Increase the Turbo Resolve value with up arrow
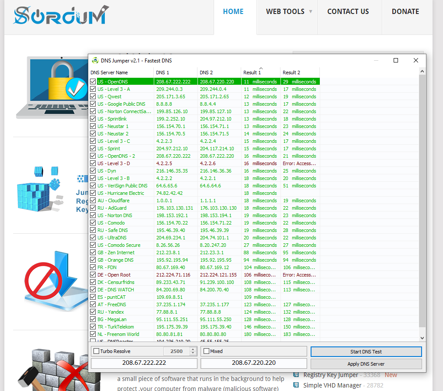The image size is (443, 391). tap(193, 349)
